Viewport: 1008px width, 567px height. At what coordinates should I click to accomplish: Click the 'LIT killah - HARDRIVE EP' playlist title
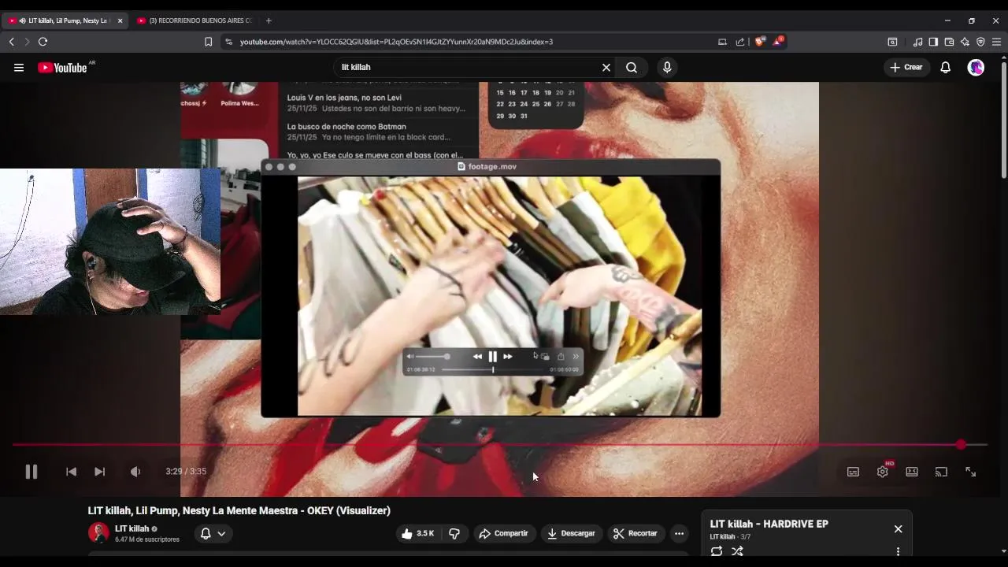(769, 524)
